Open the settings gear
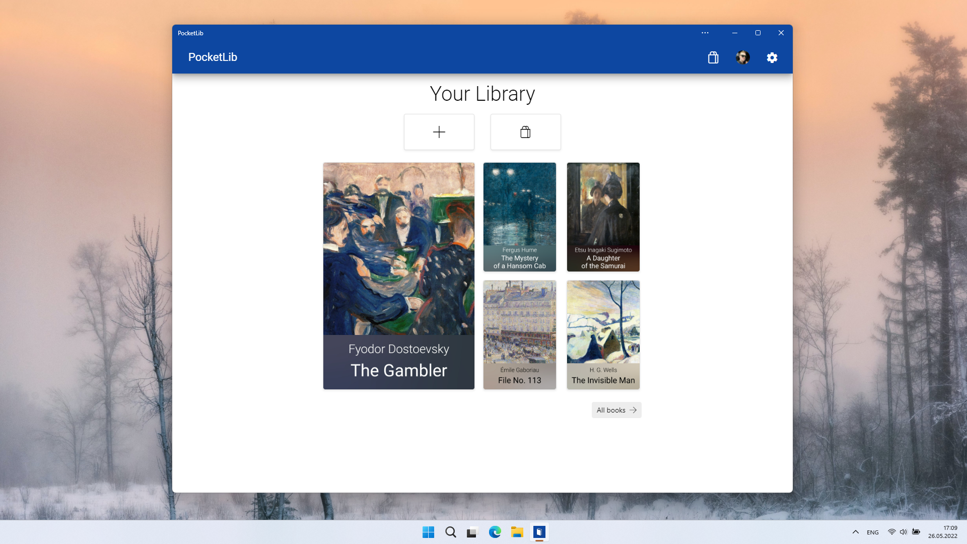This screenshot has width=967, height=544. pyautogui.click(x=772, y=57)
